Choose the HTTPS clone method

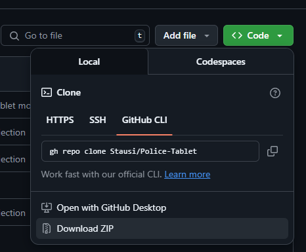click(x=60, y=120)
